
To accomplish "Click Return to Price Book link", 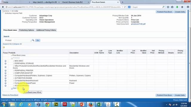I will coord(10,95).
